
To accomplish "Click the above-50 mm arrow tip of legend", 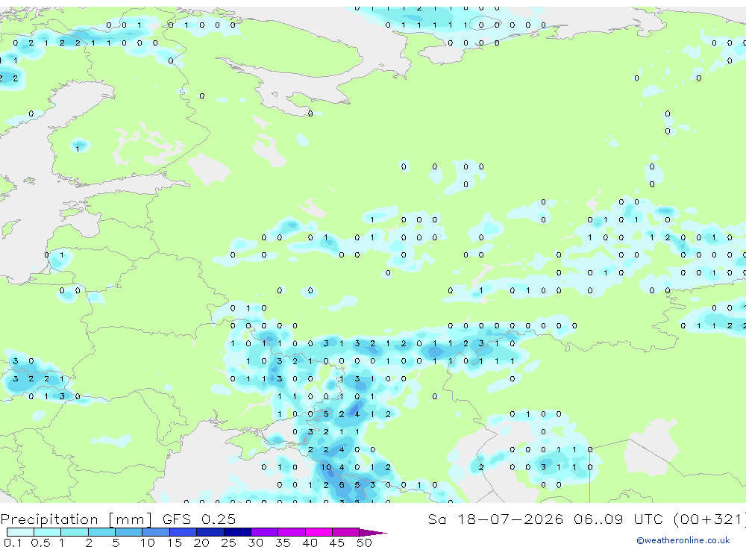I will tap(374, 533).
